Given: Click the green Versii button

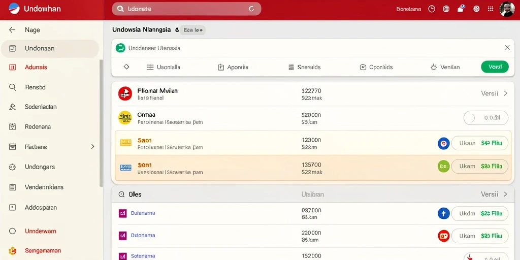Looking at the screenshot, I should (x=495, y=67).
